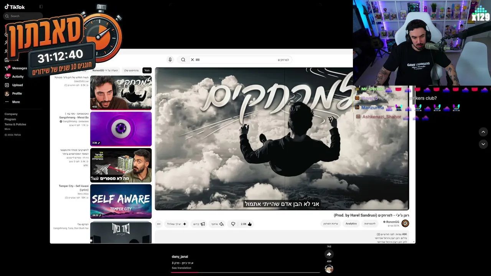Click the 'להצטרפות' Join button
The image size is (491, 276).
[370, 223]
